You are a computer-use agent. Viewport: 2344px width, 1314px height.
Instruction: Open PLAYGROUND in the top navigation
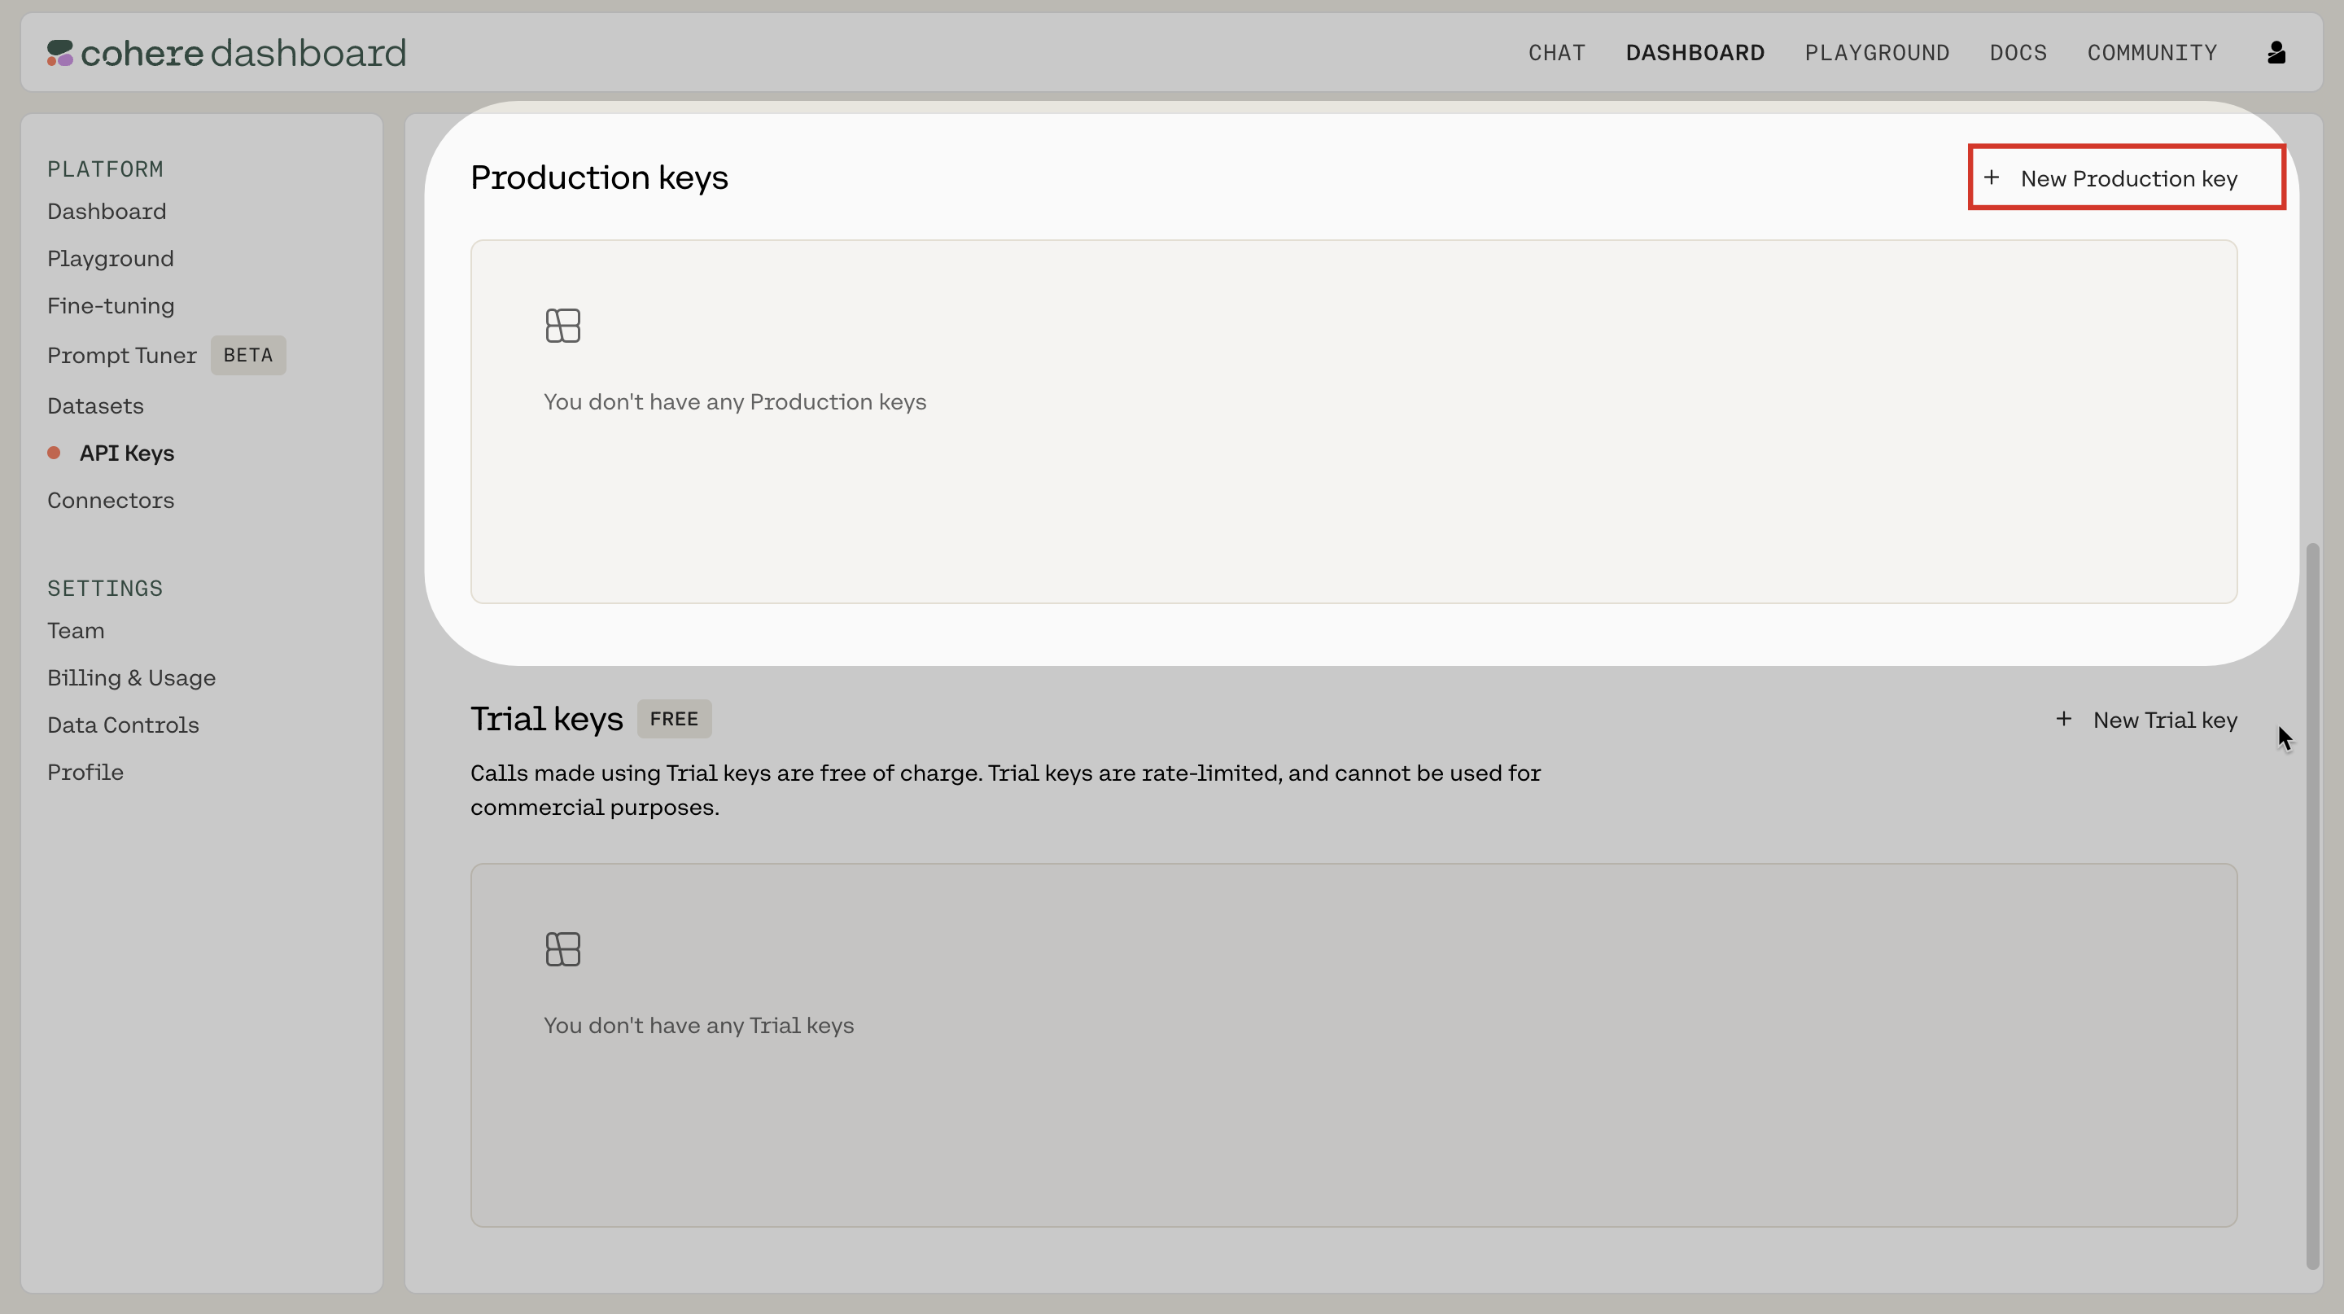(1876, 53)
